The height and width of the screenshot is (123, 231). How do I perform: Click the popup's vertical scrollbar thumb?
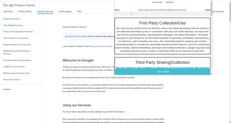point(212,9)
